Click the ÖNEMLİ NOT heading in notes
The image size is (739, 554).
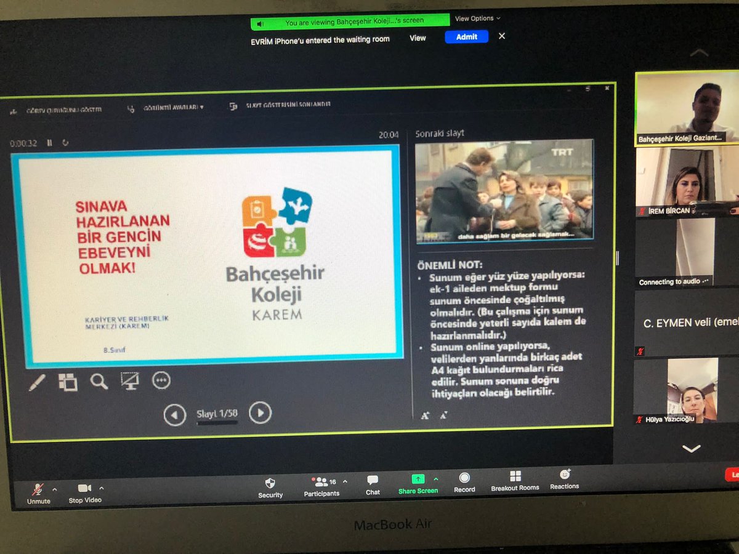(x=450, y=265)
